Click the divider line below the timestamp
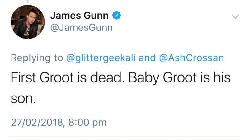The width and height of the screenshot is (249, 140). (x=125, y=136)
